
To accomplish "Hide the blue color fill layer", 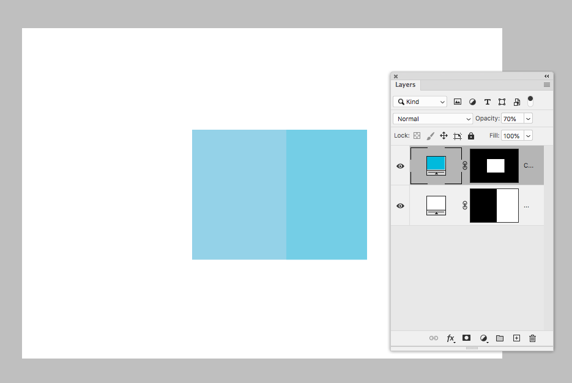I will pos(400,166).
